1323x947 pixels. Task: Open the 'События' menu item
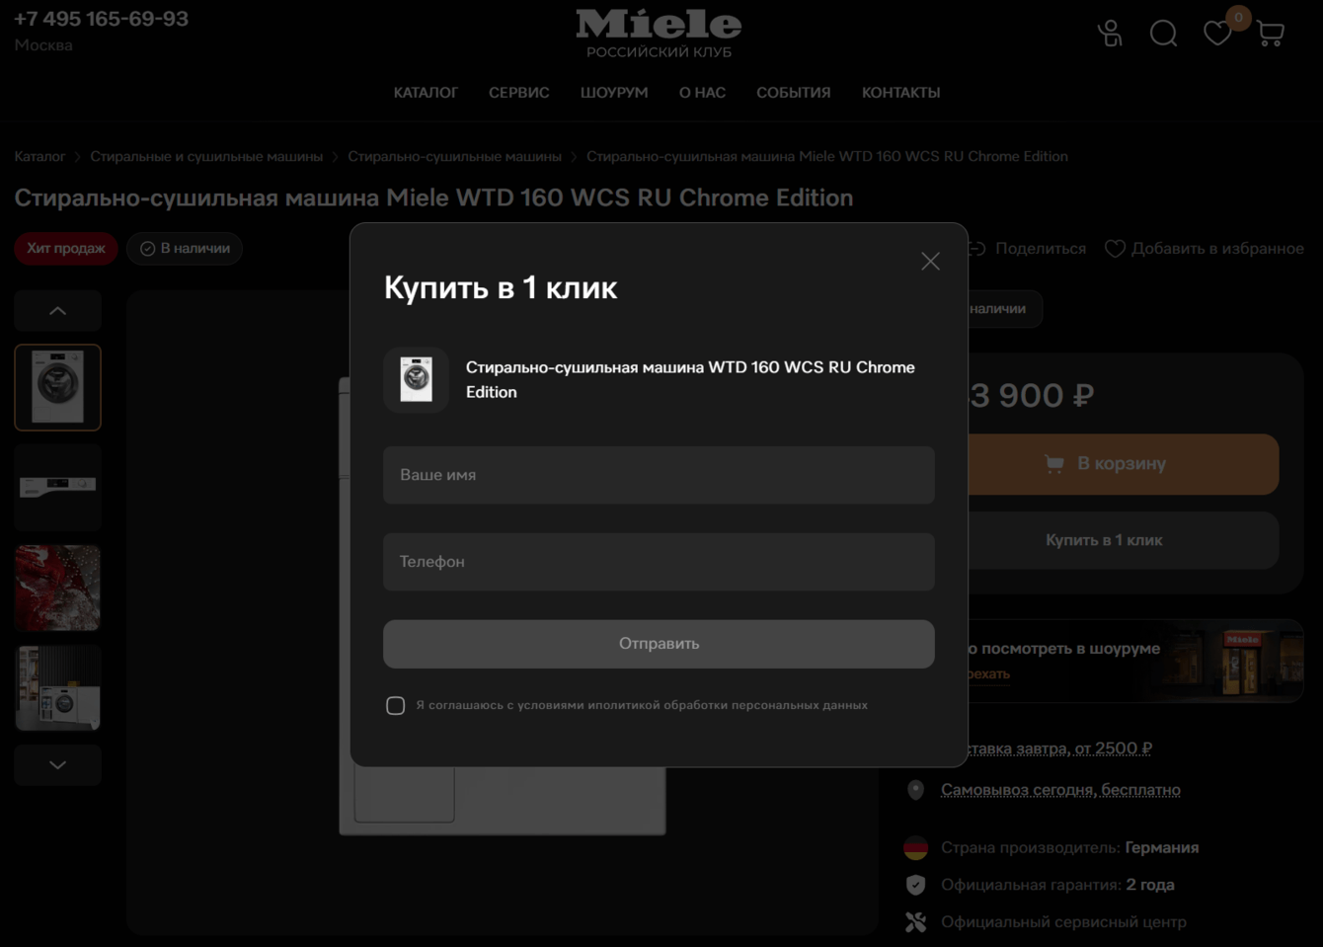pyautogui.click(x=794, y=93)
